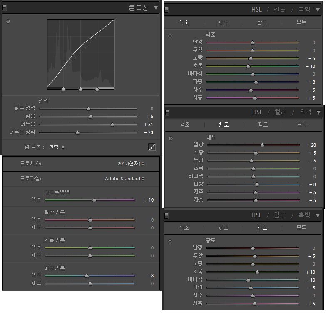
Task: Switch to 모두 tab in the topmost HSL panel
Action: click(x=301, y=22)
